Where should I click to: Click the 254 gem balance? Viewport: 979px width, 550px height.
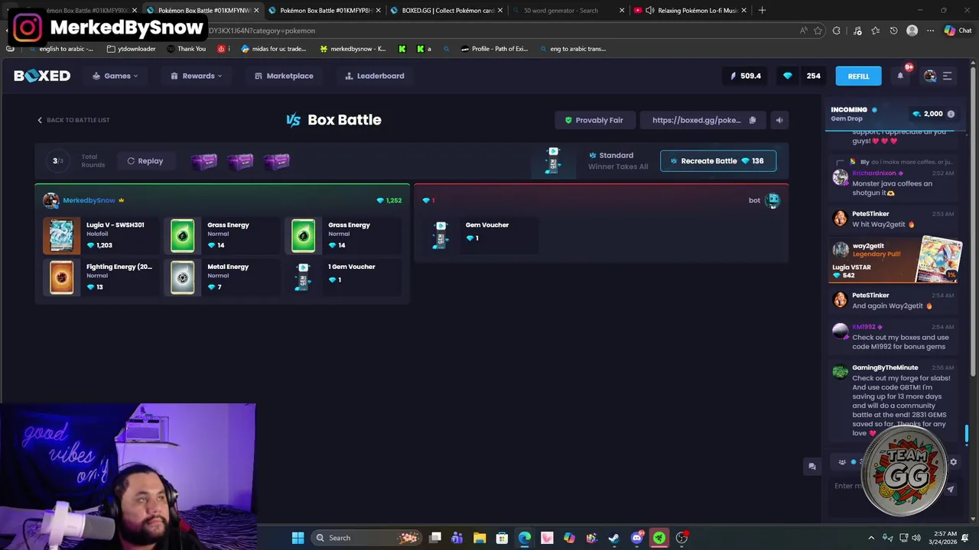[802, 76]
